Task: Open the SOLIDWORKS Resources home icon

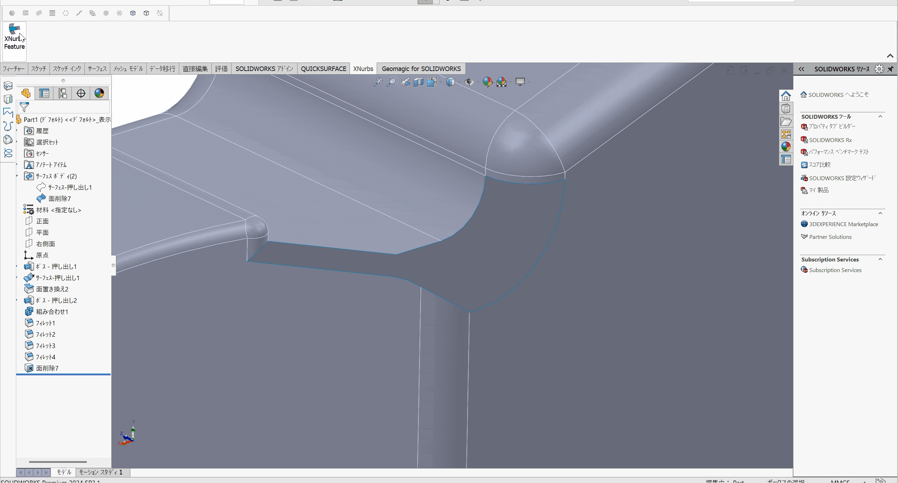Action: [786, 96]
